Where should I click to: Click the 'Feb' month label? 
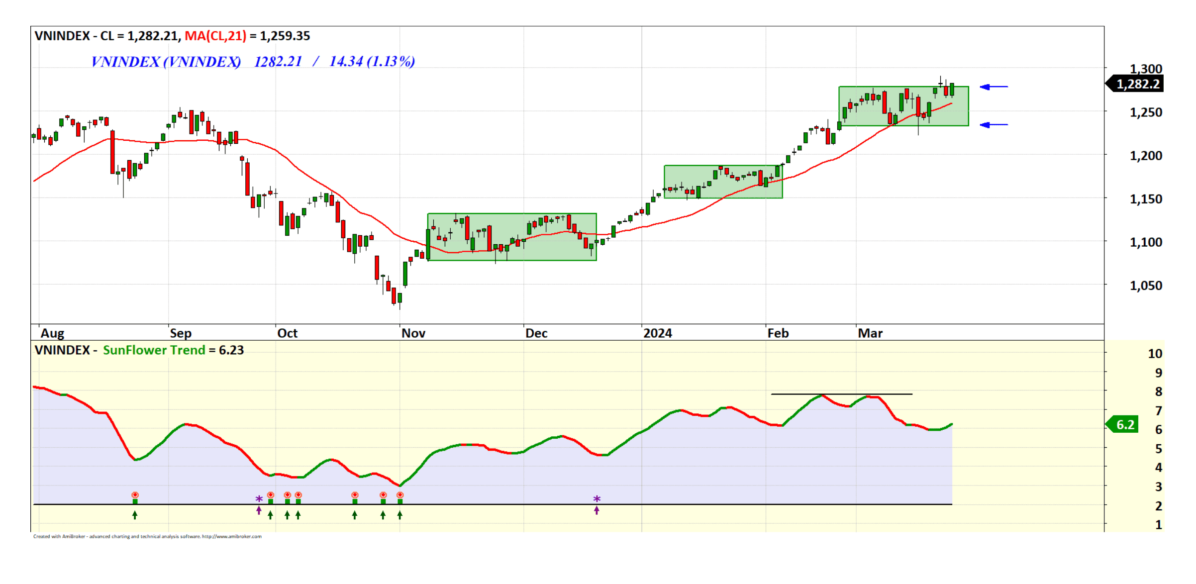tap(778, 333)
